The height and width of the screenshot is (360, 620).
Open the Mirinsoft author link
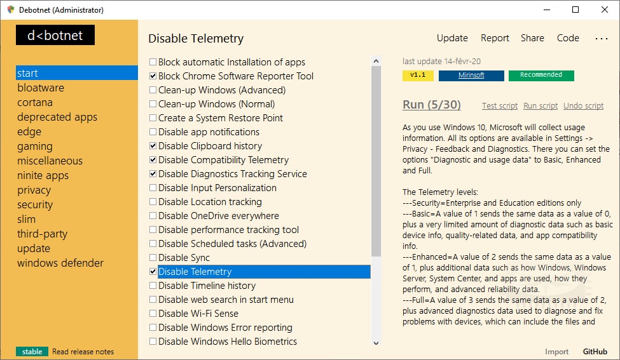point(471,75)
